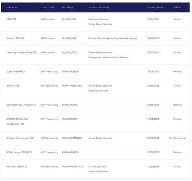This screenshot has height=181, width=192.
Task: Click the date 21/06/2023
Action: [153, 86]
